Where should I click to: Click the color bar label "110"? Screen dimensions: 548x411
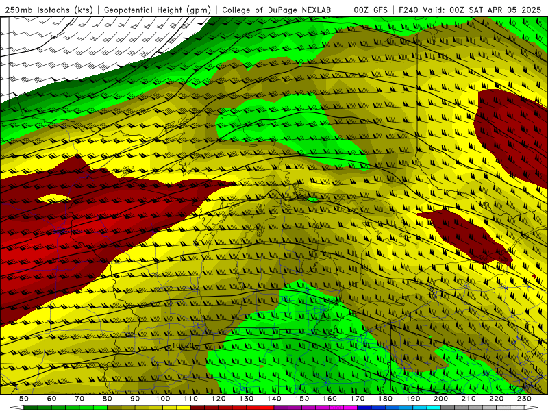tap(190, 399)
